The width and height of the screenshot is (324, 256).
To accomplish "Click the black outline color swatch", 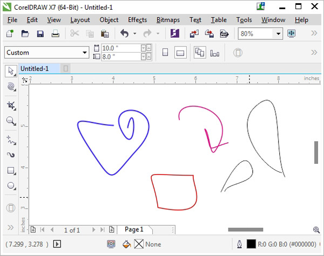I will [251, 244].
